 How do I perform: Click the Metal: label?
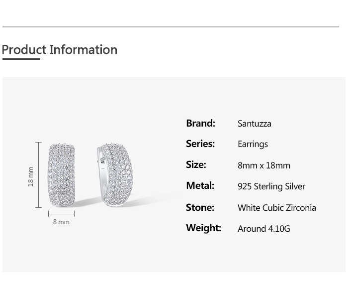click(x=200, y=185)
